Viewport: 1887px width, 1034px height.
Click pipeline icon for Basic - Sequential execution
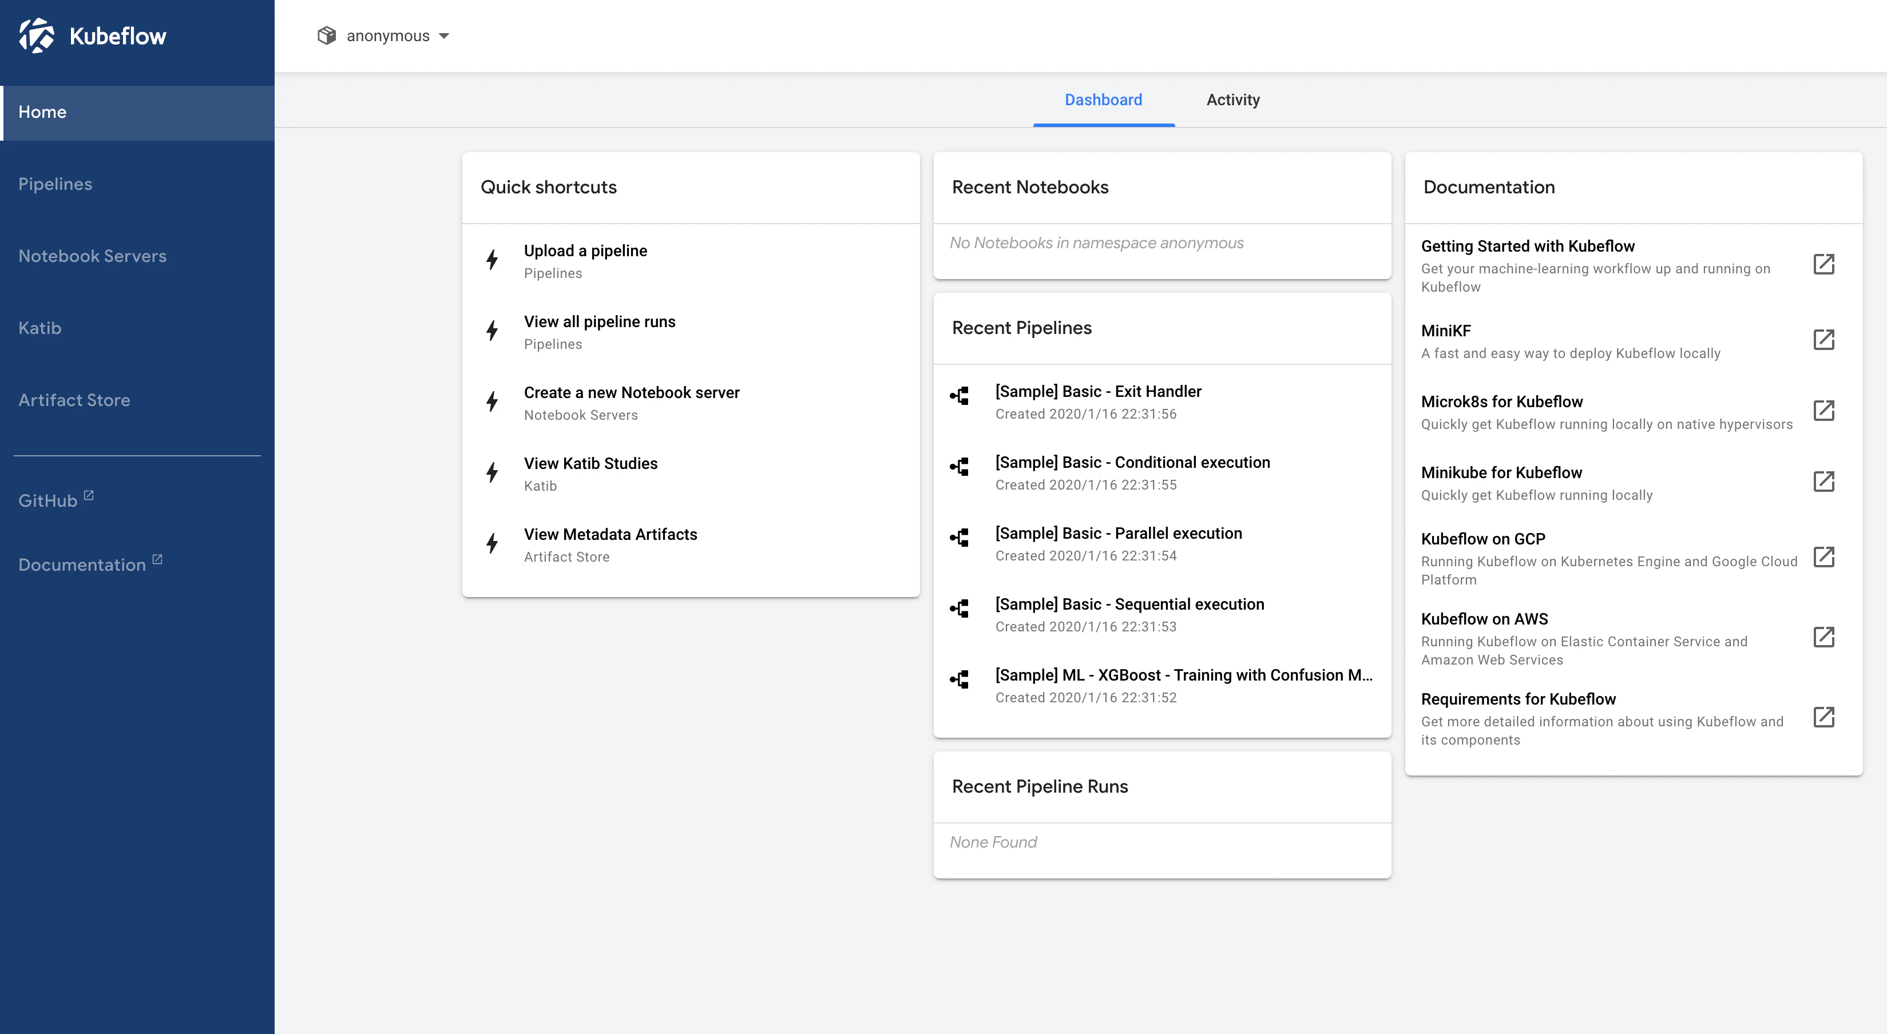(x=960, y=609)
